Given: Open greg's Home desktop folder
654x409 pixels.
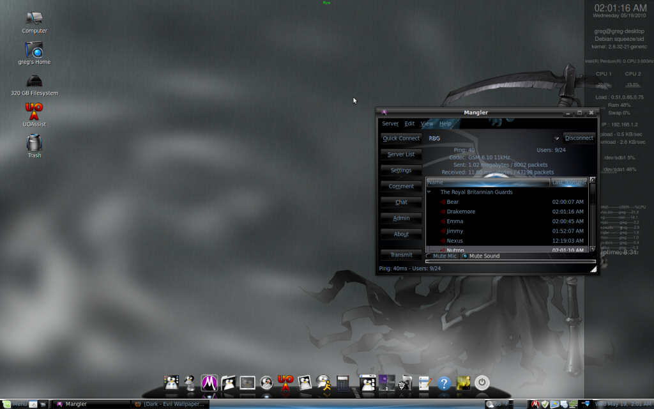Looking at the screenshot, I should tap(34, 53).
